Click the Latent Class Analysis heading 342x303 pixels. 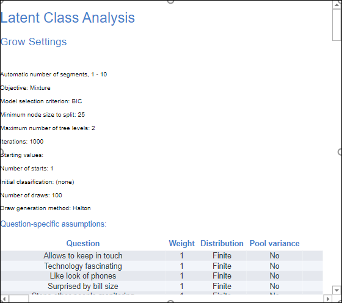coord(68,18)
